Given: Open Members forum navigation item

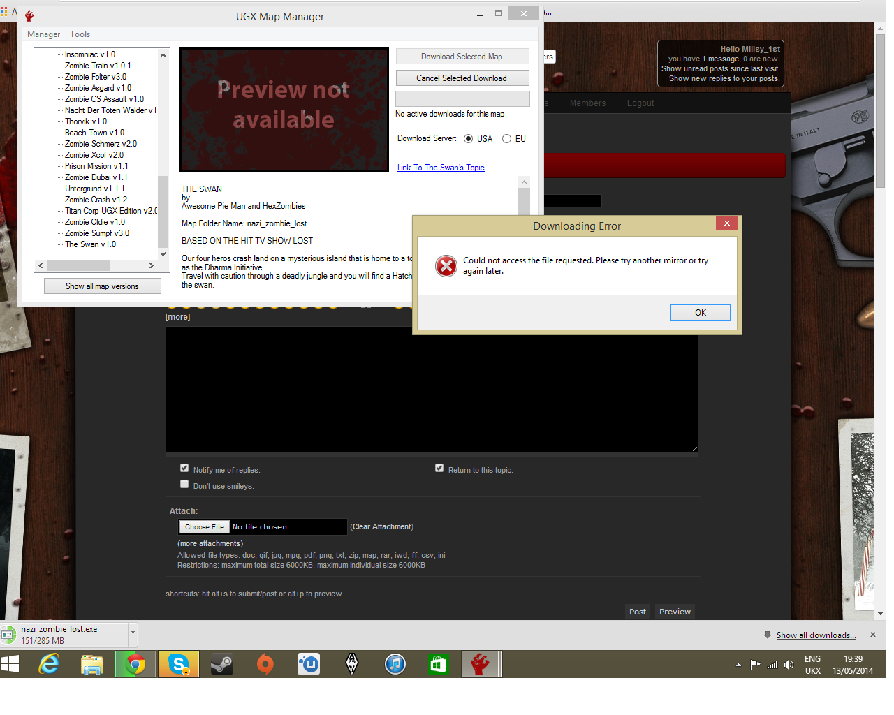Looking at the screenshot, I should click(x=587, y=103).
